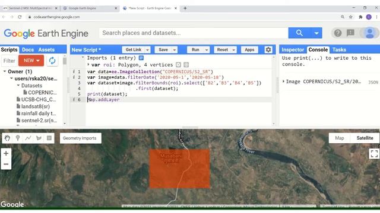Screen dimensions: 380x213
Task: Open the Run dropdown arrow
Action: coord(207,50)
